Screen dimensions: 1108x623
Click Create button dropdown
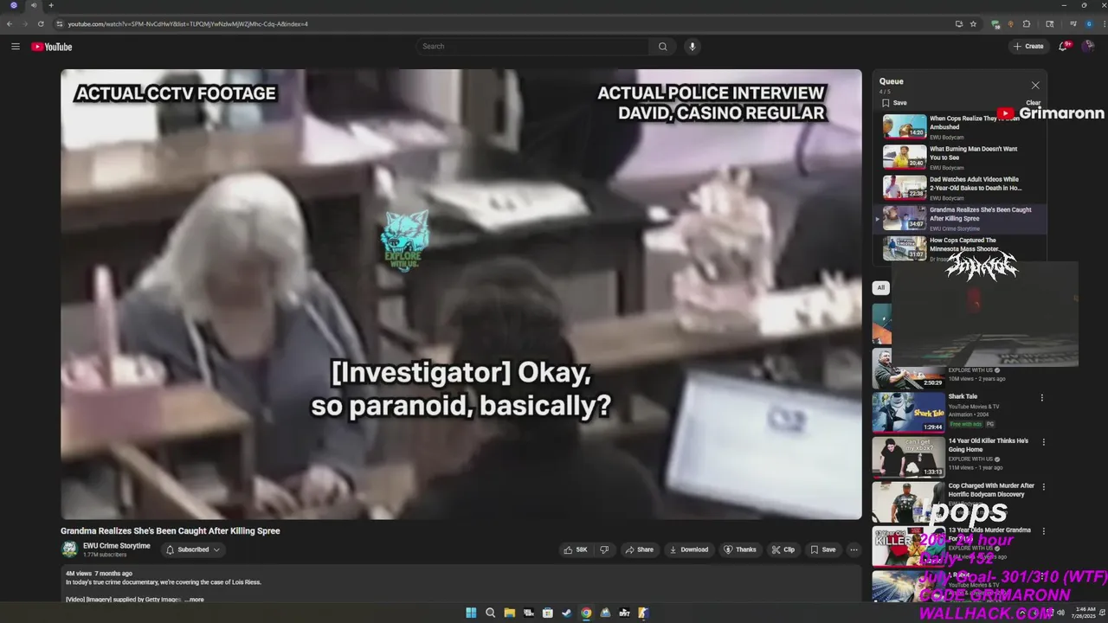(1027, 46)
